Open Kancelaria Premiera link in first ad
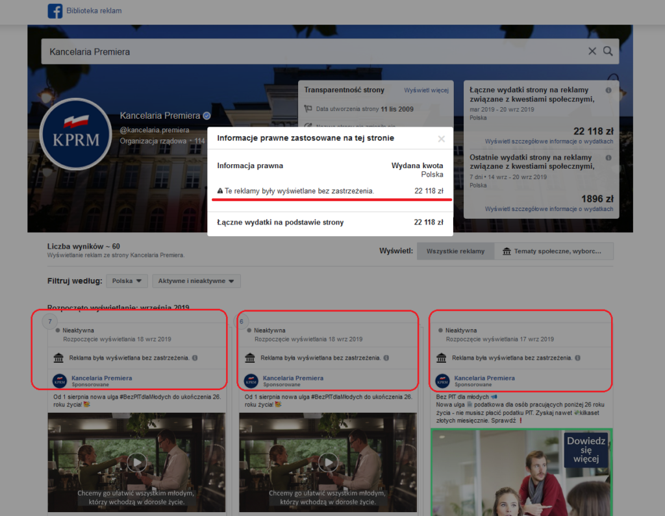The image size is (665, 516). (x=101, y=378)
